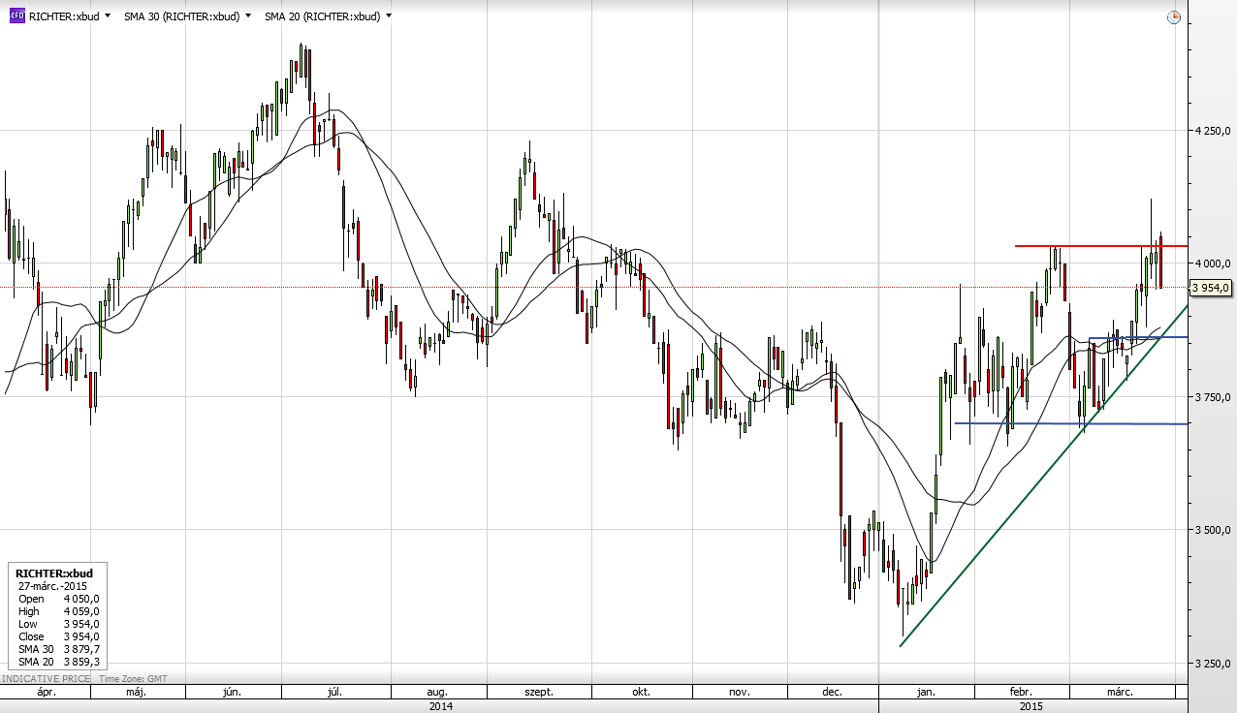Viewport: 1237px width, 713px height.
Task: Click the 3 750,0 price axis label
Action: (x=1214, y=397)
